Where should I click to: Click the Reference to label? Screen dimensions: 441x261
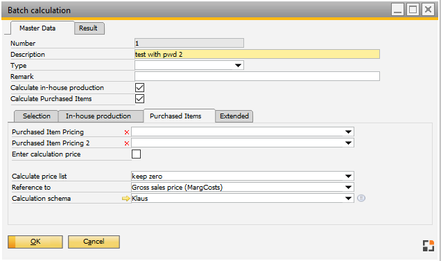pyautogui.click(x=31, y=188)
